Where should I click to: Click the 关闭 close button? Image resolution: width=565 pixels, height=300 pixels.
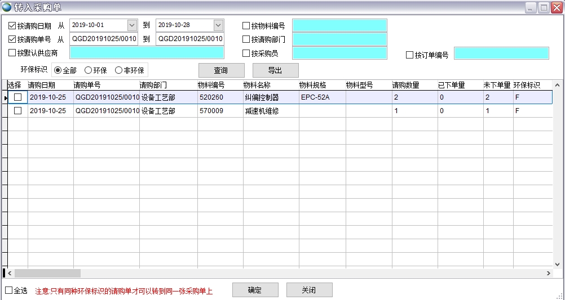(309, 290)
